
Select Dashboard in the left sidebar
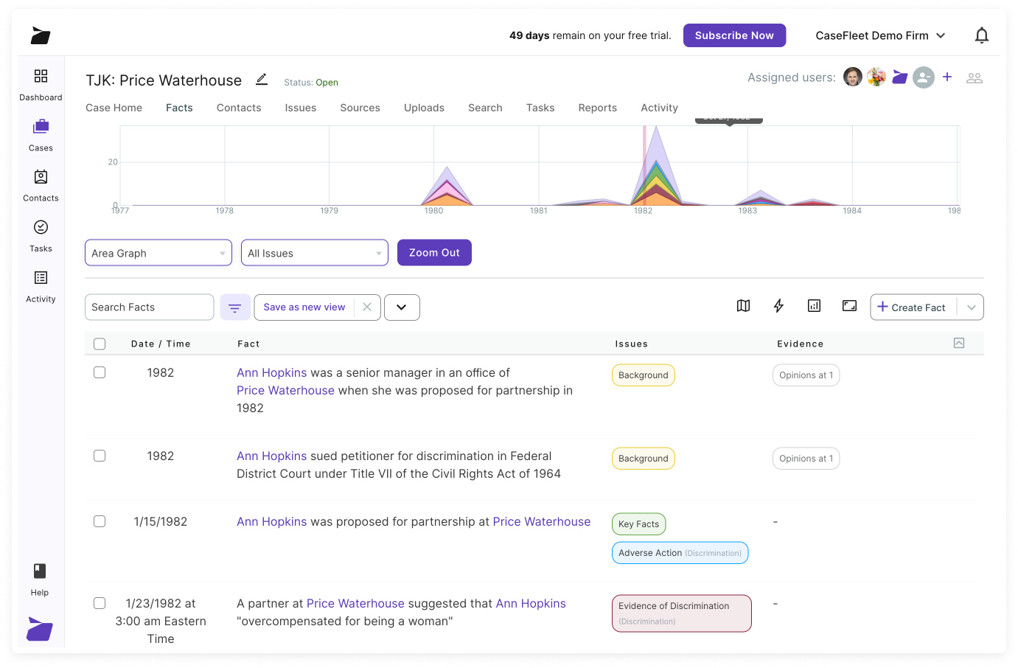(41, 83)
